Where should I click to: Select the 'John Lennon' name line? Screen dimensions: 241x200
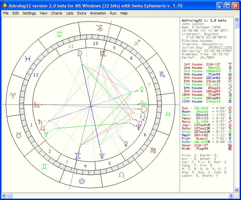click(x=193, y=24)
